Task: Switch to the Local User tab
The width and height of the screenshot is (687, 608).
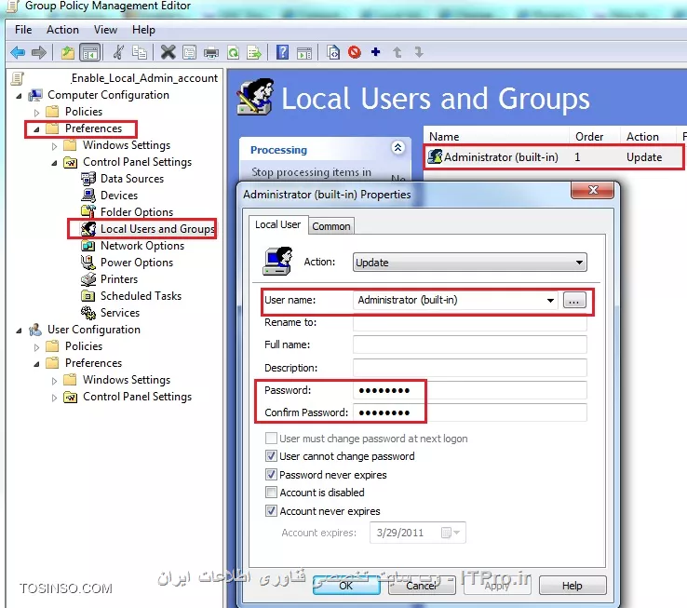Action: [277, 224]
